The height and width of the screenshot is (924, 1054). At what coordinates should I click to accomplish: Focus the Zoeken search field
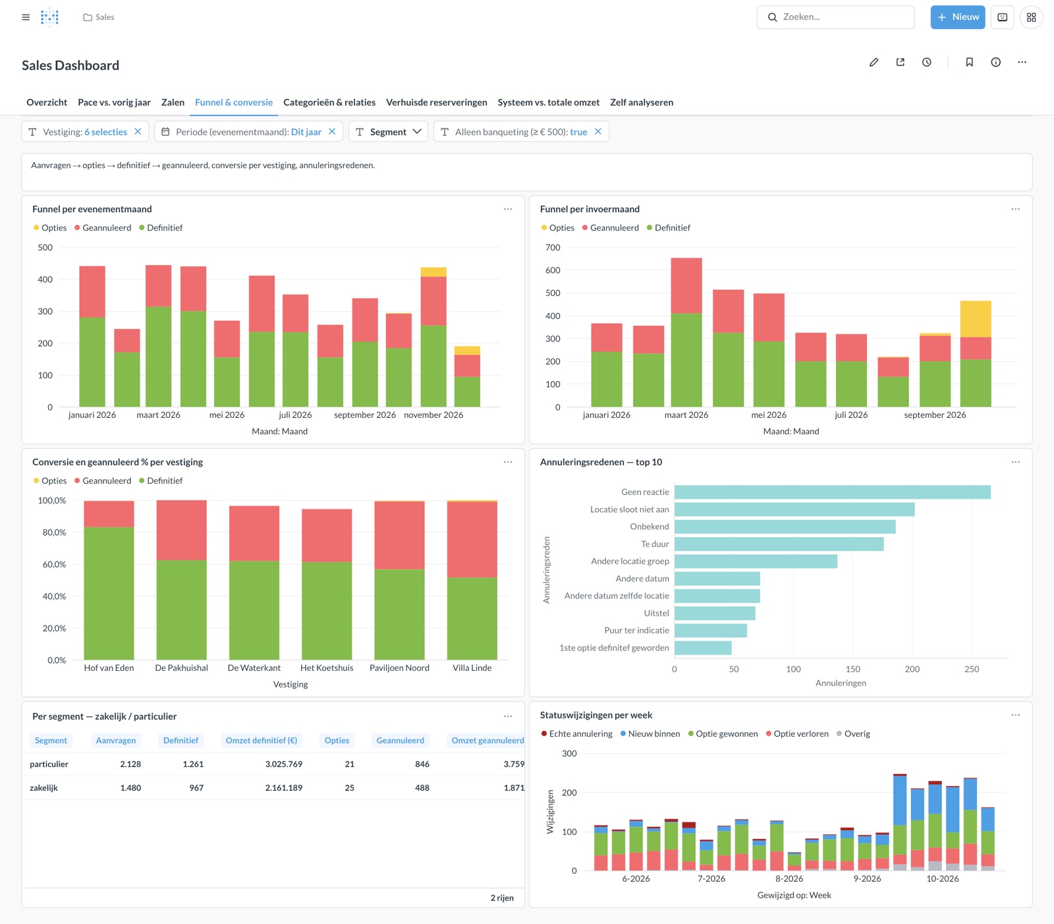point(835,17)
